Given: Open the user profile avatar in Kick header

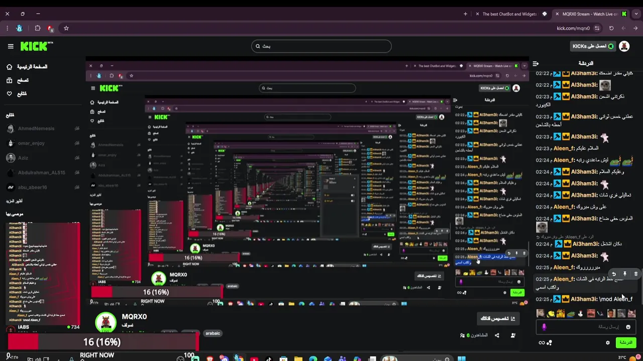Looking at the screenshot, I should point(624,46).
